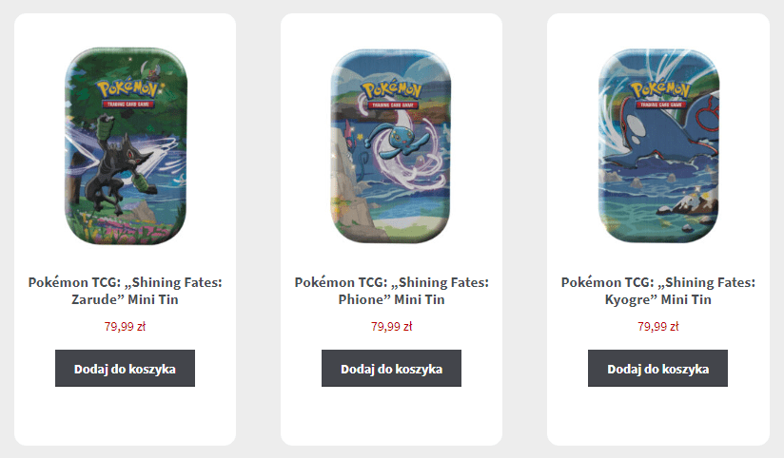Open the Shining Fates: Zarude Mini Tin title link
The width and height of the screenshot is (784, 458).
click(x=125, y=291)
